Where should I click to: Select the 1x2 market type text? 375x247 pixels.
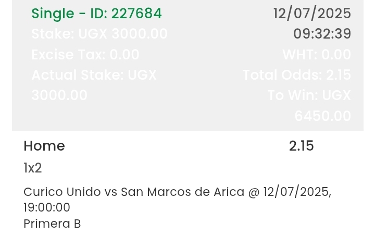coord(32,168)
